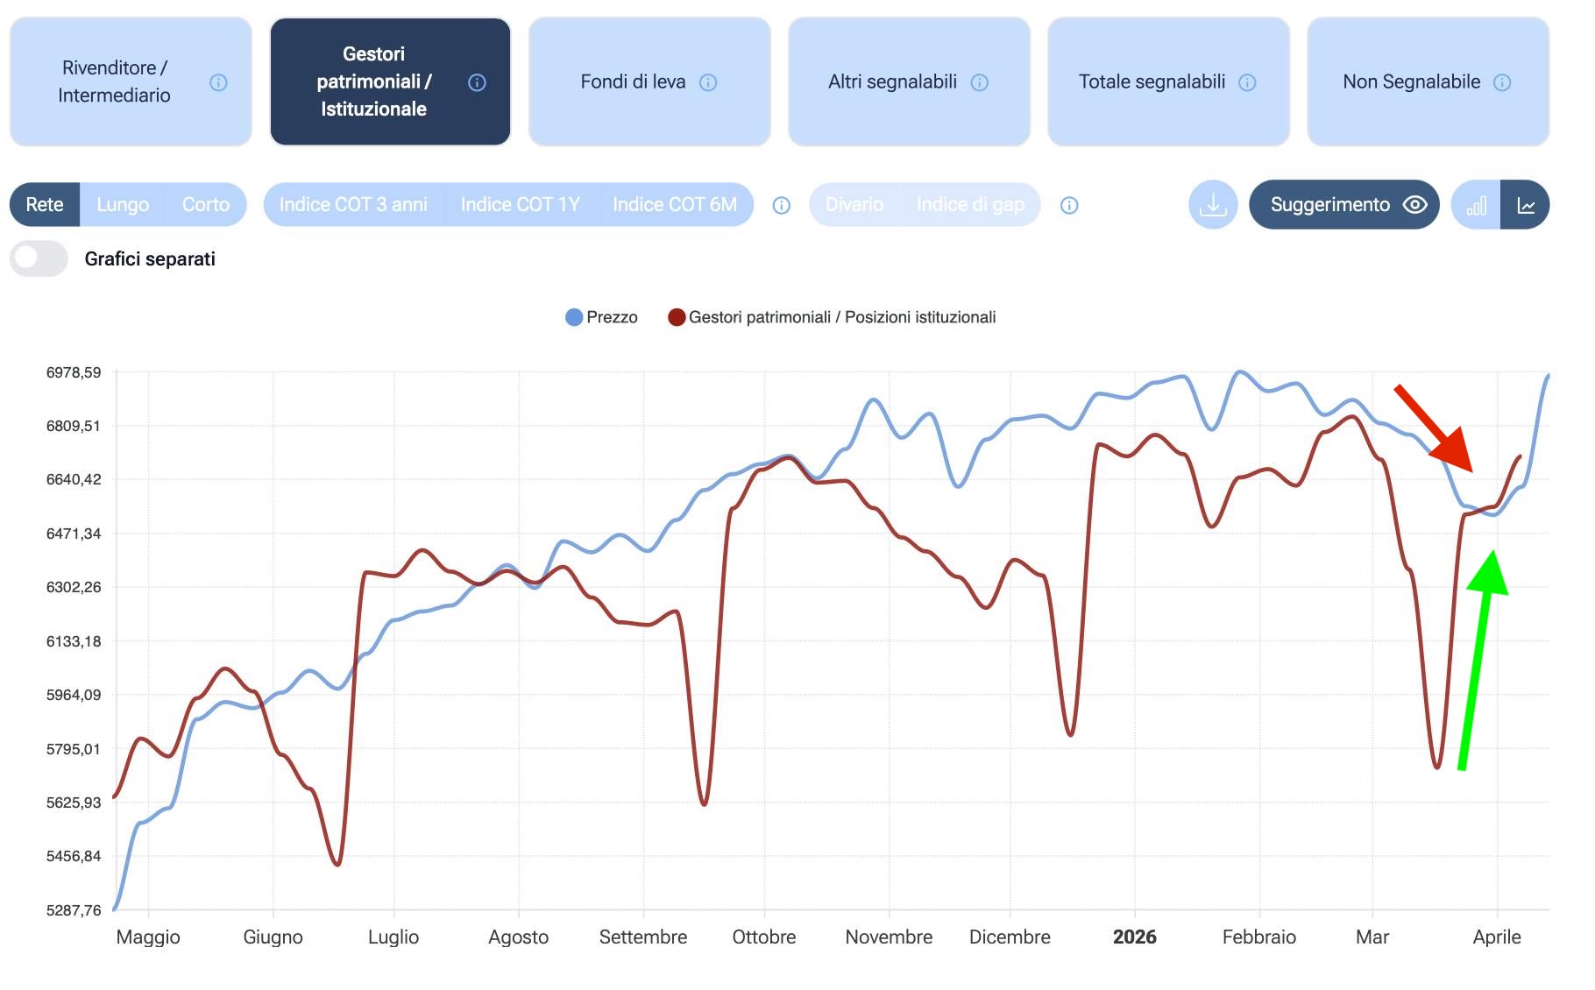Click info icon beside Non Segnalabile
This screenshot has height=990, width=1595.
1502,82
